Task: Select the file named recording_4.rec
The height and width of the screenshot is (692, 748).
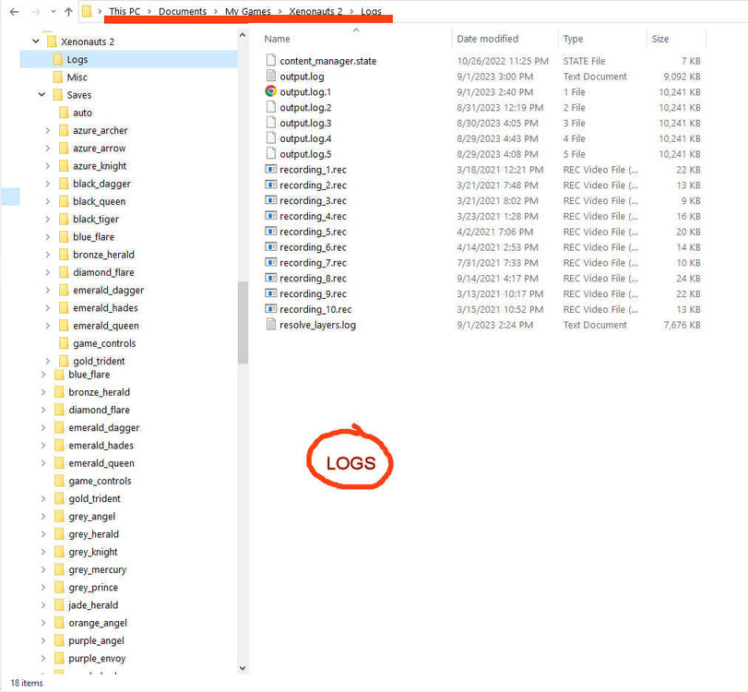Action: point(313,216)
